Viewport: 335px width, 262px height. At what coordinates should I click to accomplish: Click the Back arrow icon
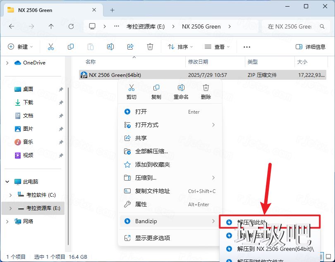click(12, 26)
